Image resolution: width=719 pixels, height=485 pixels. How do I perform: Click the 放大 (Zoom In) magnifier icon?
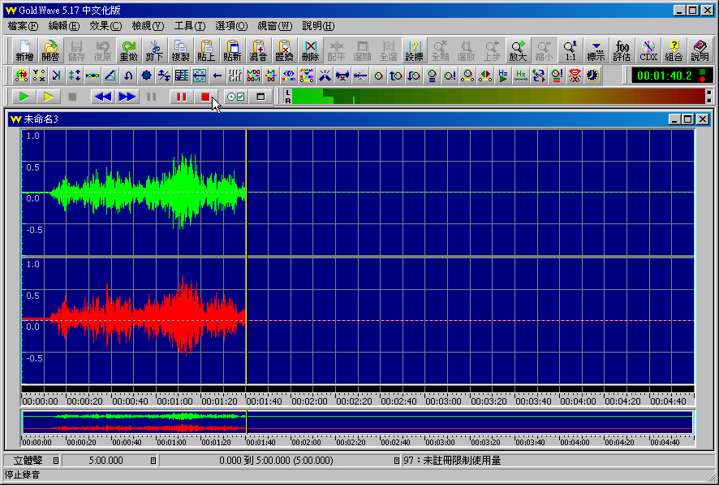click(x=519, y=50)
